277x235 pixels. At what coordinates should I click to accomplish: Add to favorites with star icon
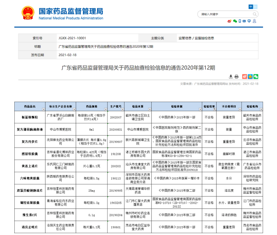(x=250, y=76)
